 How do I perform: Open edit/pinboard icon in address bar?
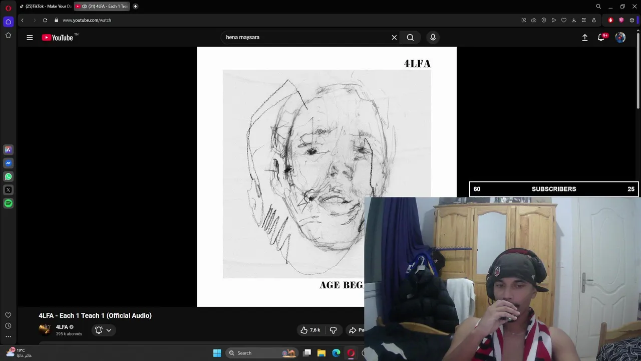(x=524, y=20)
